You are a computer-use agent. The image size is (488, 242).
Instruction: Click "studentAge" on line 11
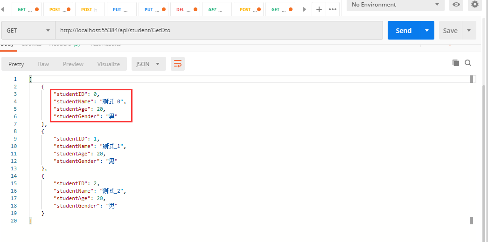click(72, 154)
